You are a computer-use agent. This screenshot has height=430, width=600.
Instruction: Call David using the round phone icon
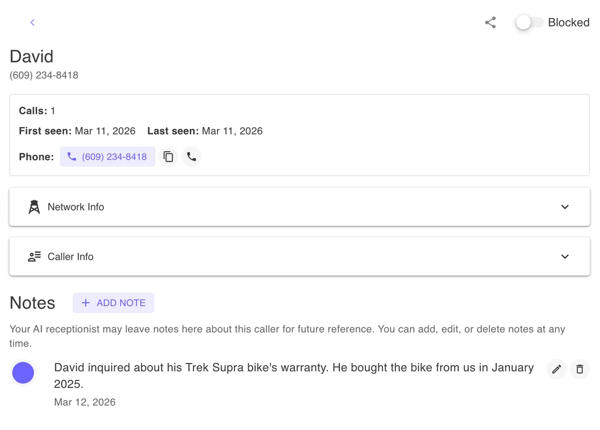pos(191,156)
